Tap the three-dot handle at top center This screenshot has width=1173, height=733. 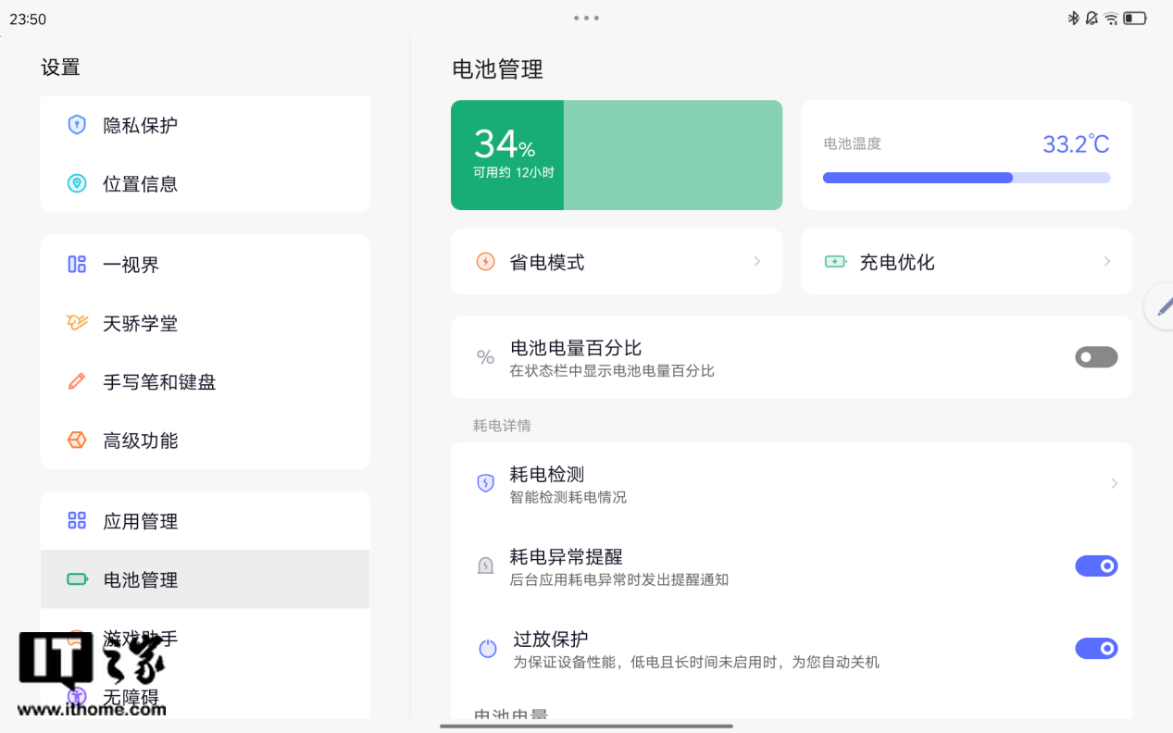[586, 18]
